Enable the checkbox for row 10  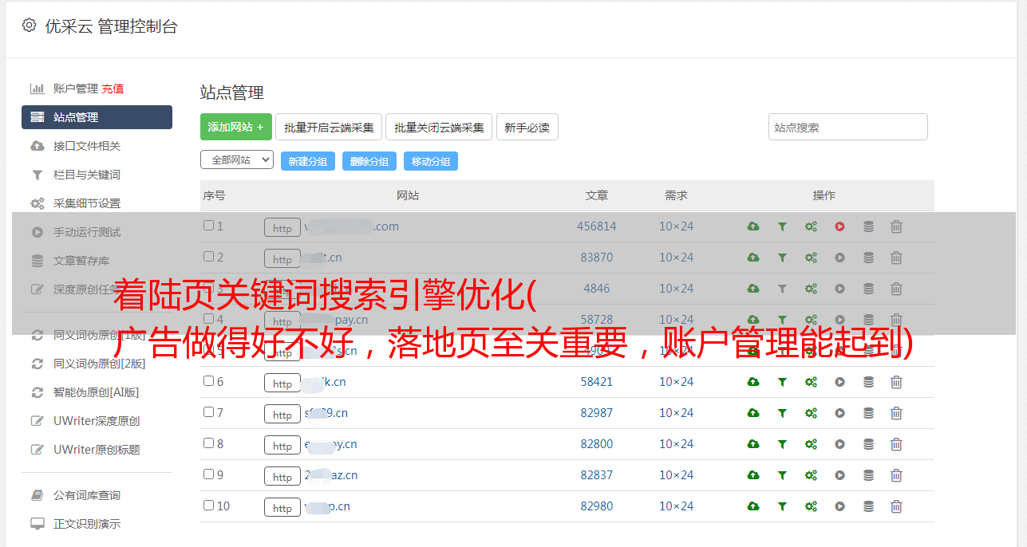[208, 506]
